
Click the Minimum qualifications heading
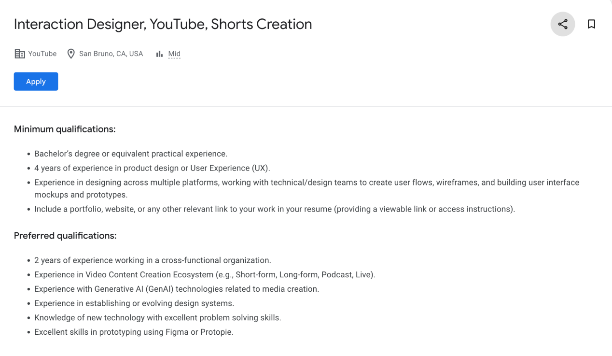point(65,129)
